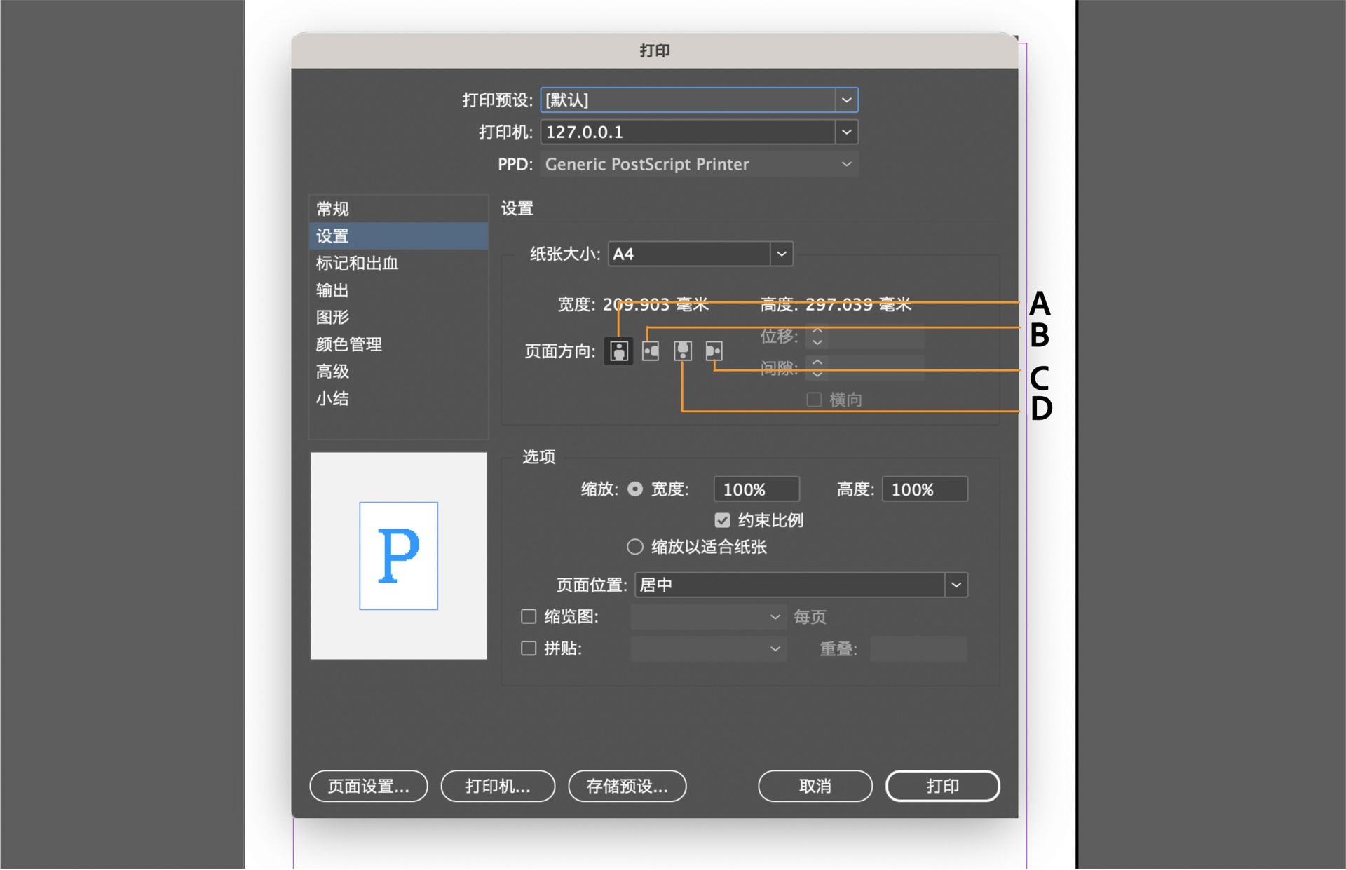The image size is (1346, 870).
Task: Open the 页面位置 dropdown
Action: (956, 585)
